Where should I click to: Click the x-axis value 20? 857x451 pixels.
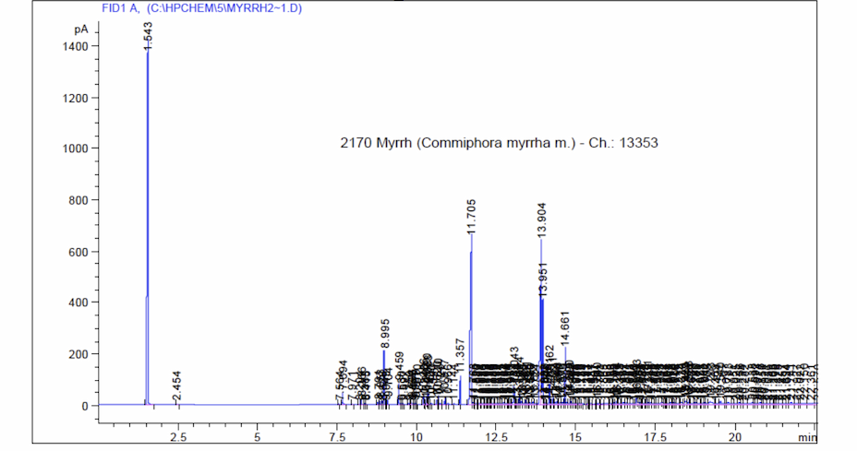tap(735, 437)
